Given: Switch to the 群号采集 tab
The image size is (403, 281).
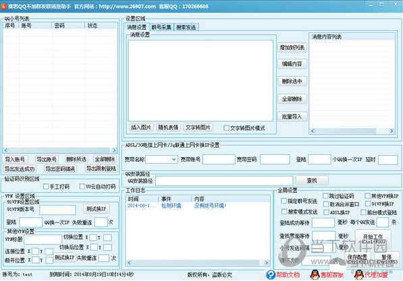Looking at the screenshot, I should (161, 27).
